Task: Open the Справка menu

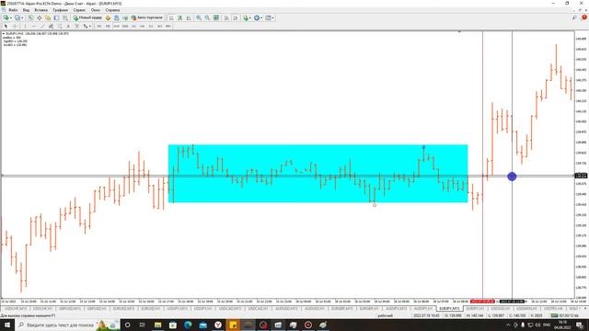Action: point(112,10)
